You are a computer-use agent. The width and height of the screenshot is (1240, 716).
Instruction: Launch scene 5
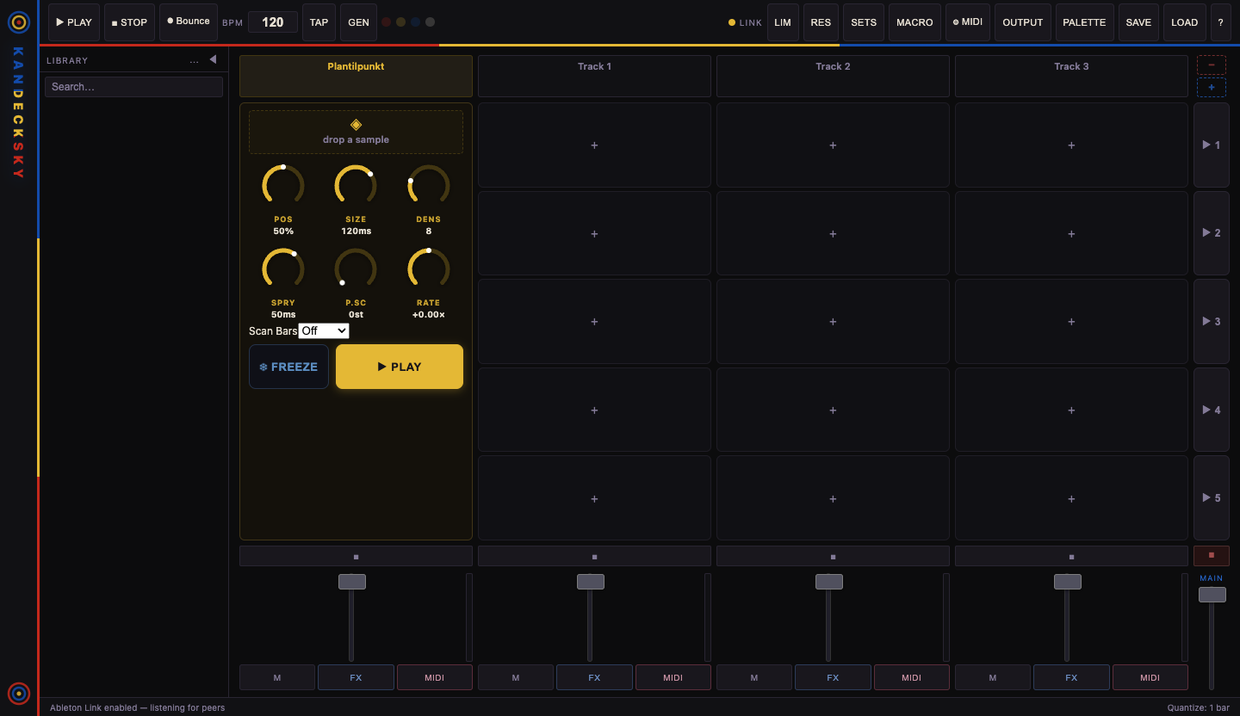click(1212, 498)
